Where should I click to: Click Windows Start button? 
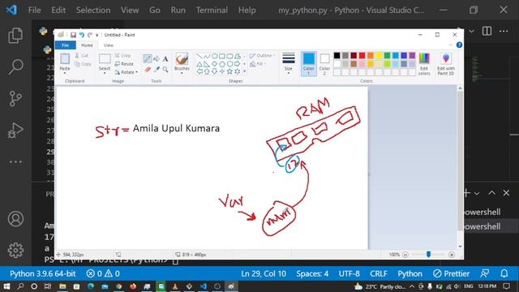6,286
